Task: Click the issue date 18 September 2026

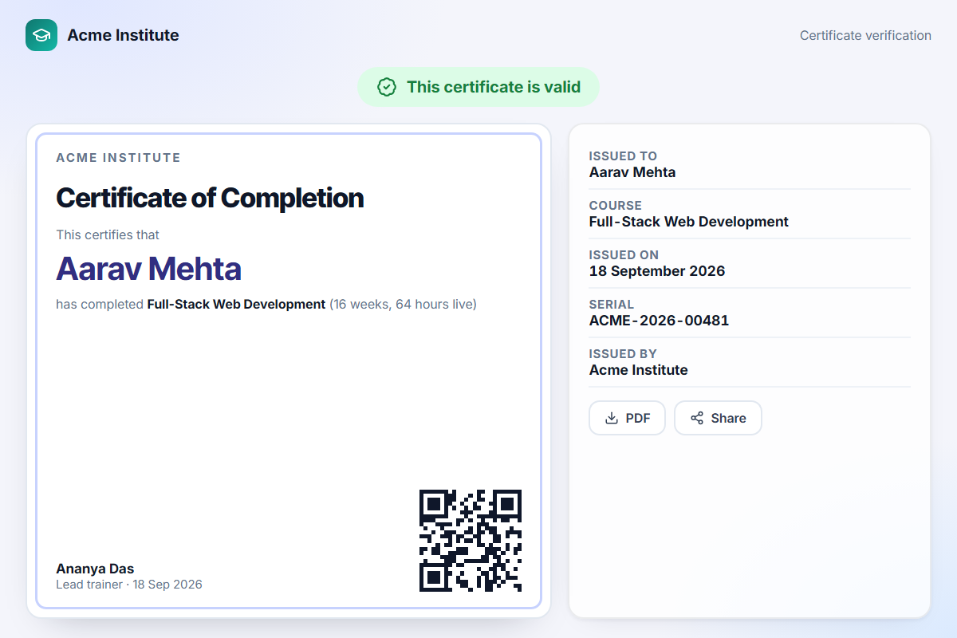Action: 657,271
